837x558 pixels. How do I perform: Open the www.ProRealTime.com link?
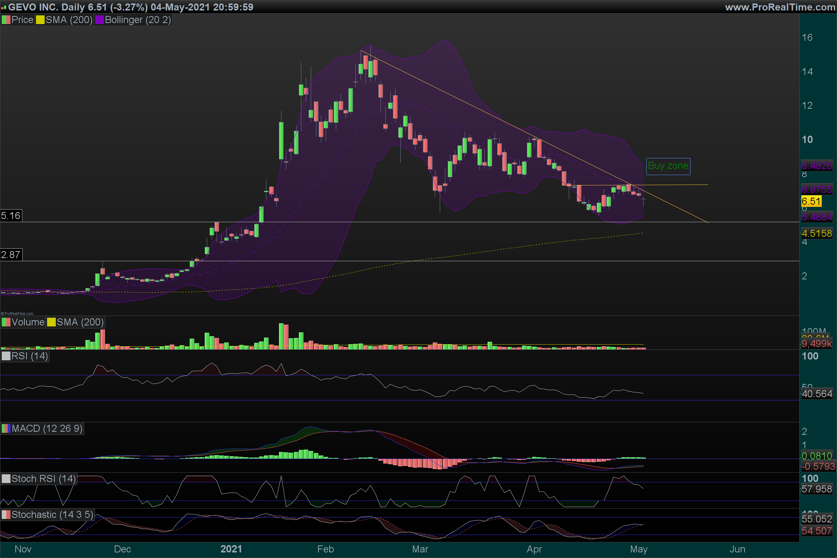(780, 7)
